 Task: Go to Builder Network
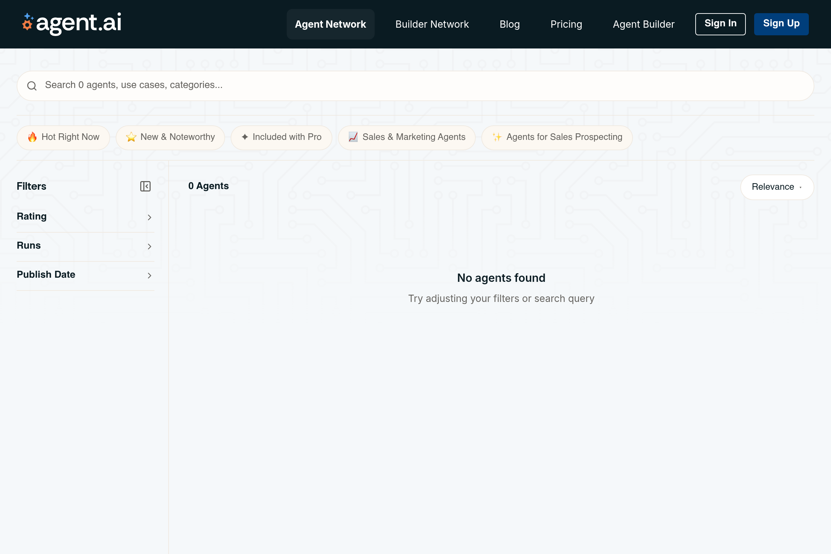(432, 24)
